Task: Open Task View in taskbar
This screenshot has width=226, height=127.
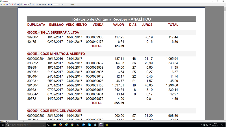Action: (x=49, y=125)
